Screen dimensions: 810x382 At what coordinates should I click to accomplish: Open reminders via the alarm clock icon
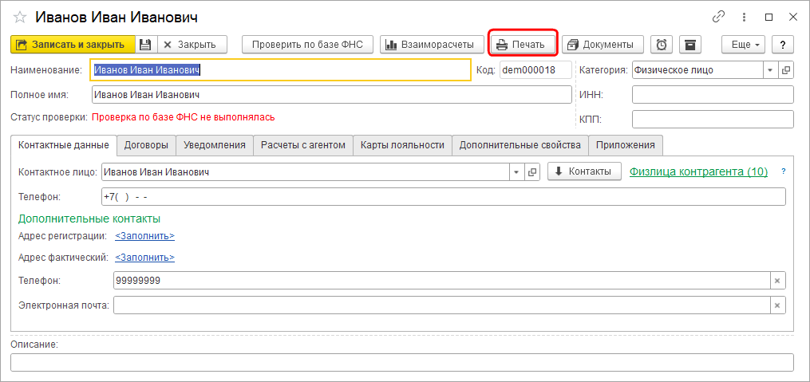(x=662, y=45)
